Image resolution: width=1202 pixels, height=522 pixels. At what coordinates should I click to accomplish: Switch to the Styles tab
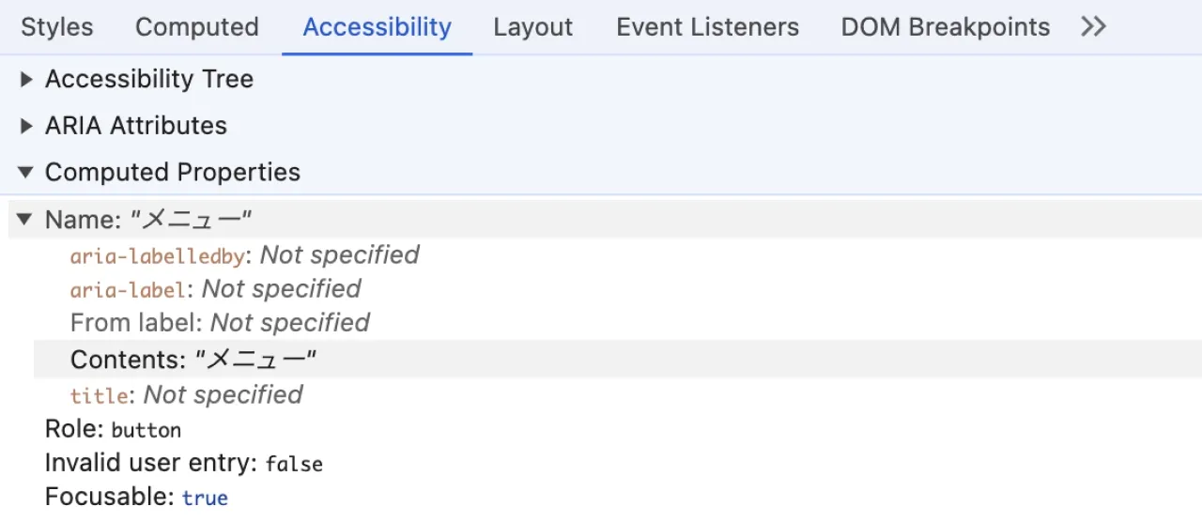(56, 27)
